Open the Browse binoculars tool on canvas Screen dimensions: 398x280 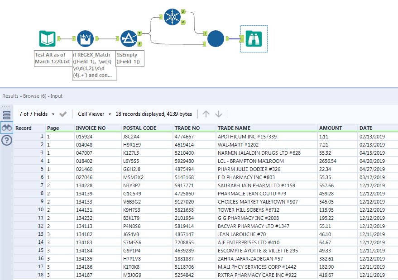point(254,39)
